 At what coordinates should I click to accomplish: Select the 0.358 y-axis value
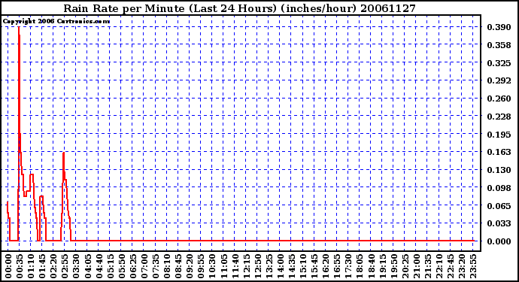(x=499, y=45)
